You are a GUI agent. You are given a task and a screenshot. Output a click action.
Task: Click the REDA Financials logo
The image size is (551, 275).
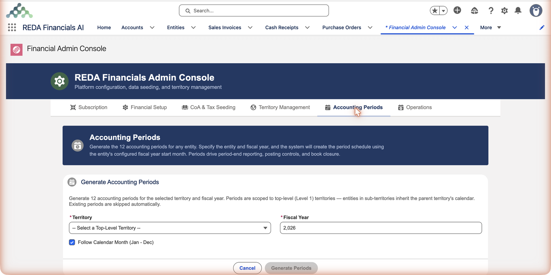(19, 11)
